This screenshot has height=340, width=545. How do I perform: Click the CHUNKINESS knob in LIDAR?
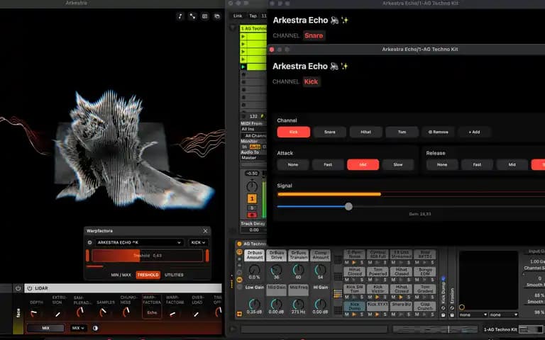[126, 312]
